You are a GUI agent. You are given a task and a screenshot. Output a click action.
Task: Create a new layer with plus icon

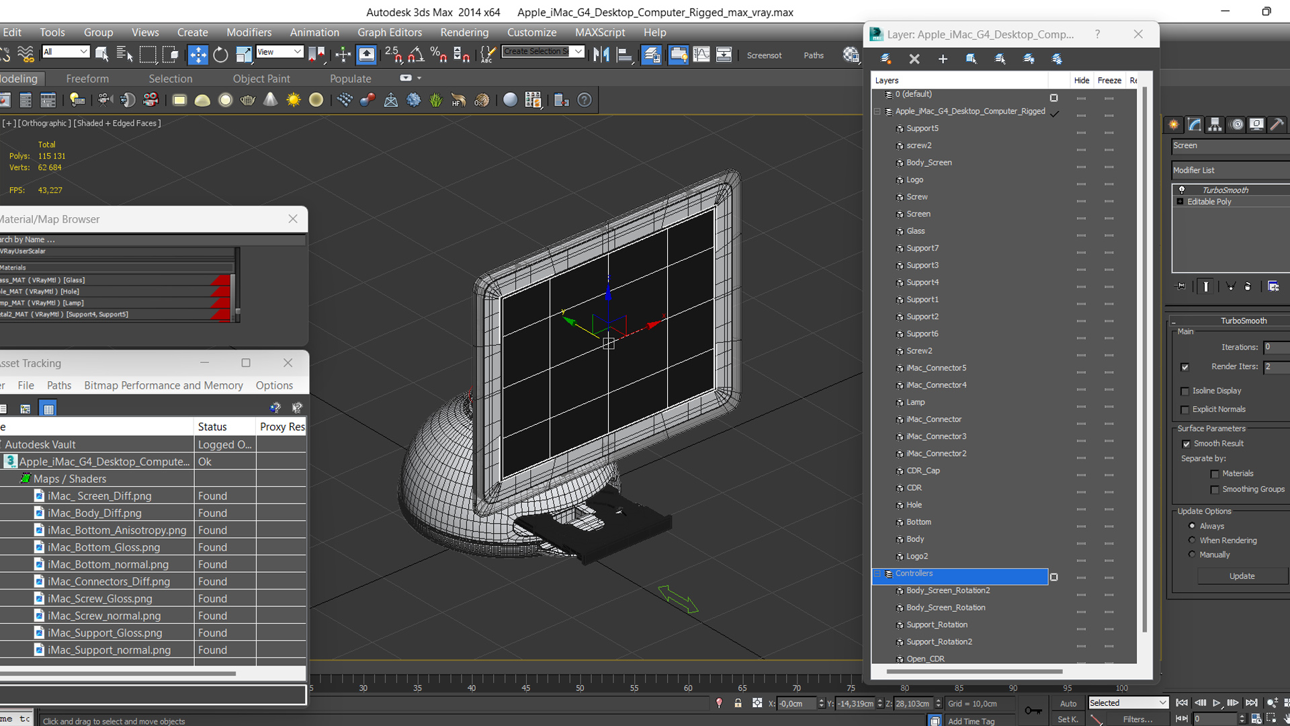tap(943, 59)
